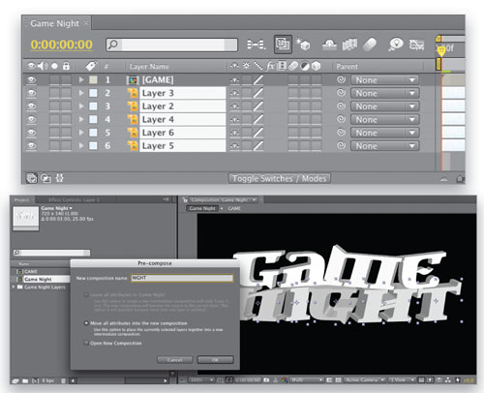The height and width of the screenshot is (393, 484).
Task: Toggle Transfer Controls pane button at timeline bottom
Action: (x=46, y=178)
